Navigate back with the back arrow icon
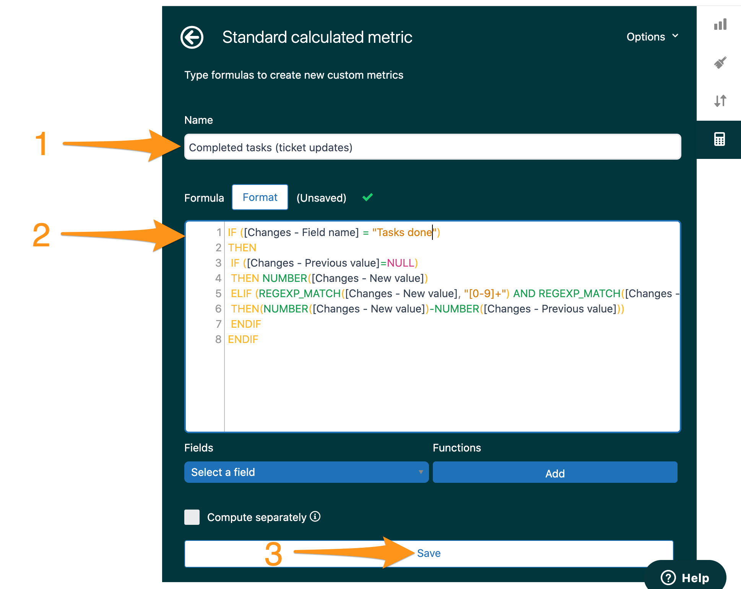The image size is (741, 589). 192,37
